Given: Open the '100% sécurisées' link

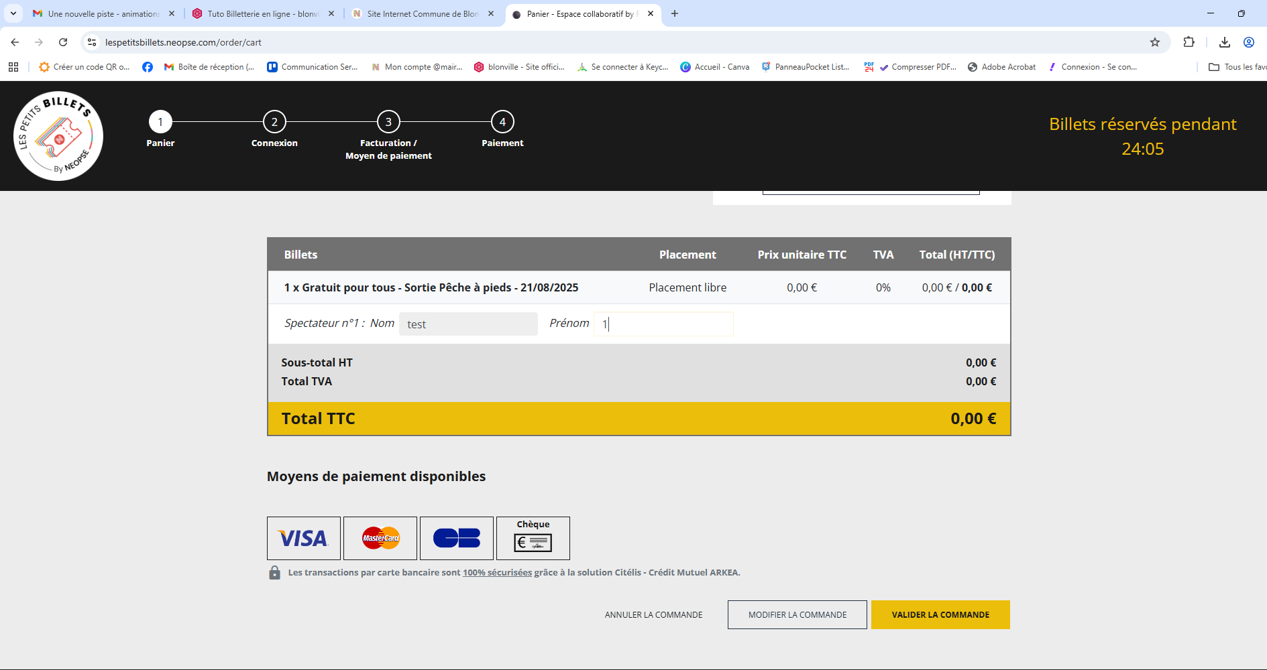Looking at the screenshot, I should [x=497, y=573].
